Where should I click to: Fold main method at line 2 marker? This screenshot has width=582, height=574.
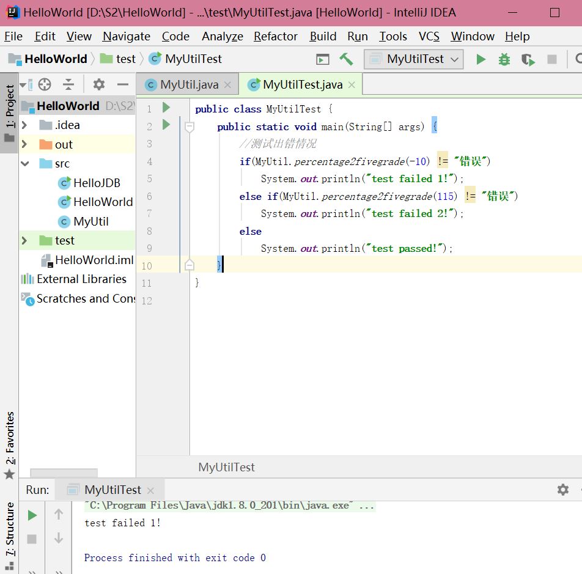pos(190,127)
